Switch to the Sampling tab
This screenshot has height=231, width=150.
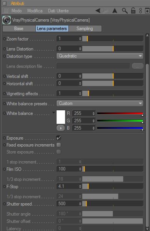(85, 29)
